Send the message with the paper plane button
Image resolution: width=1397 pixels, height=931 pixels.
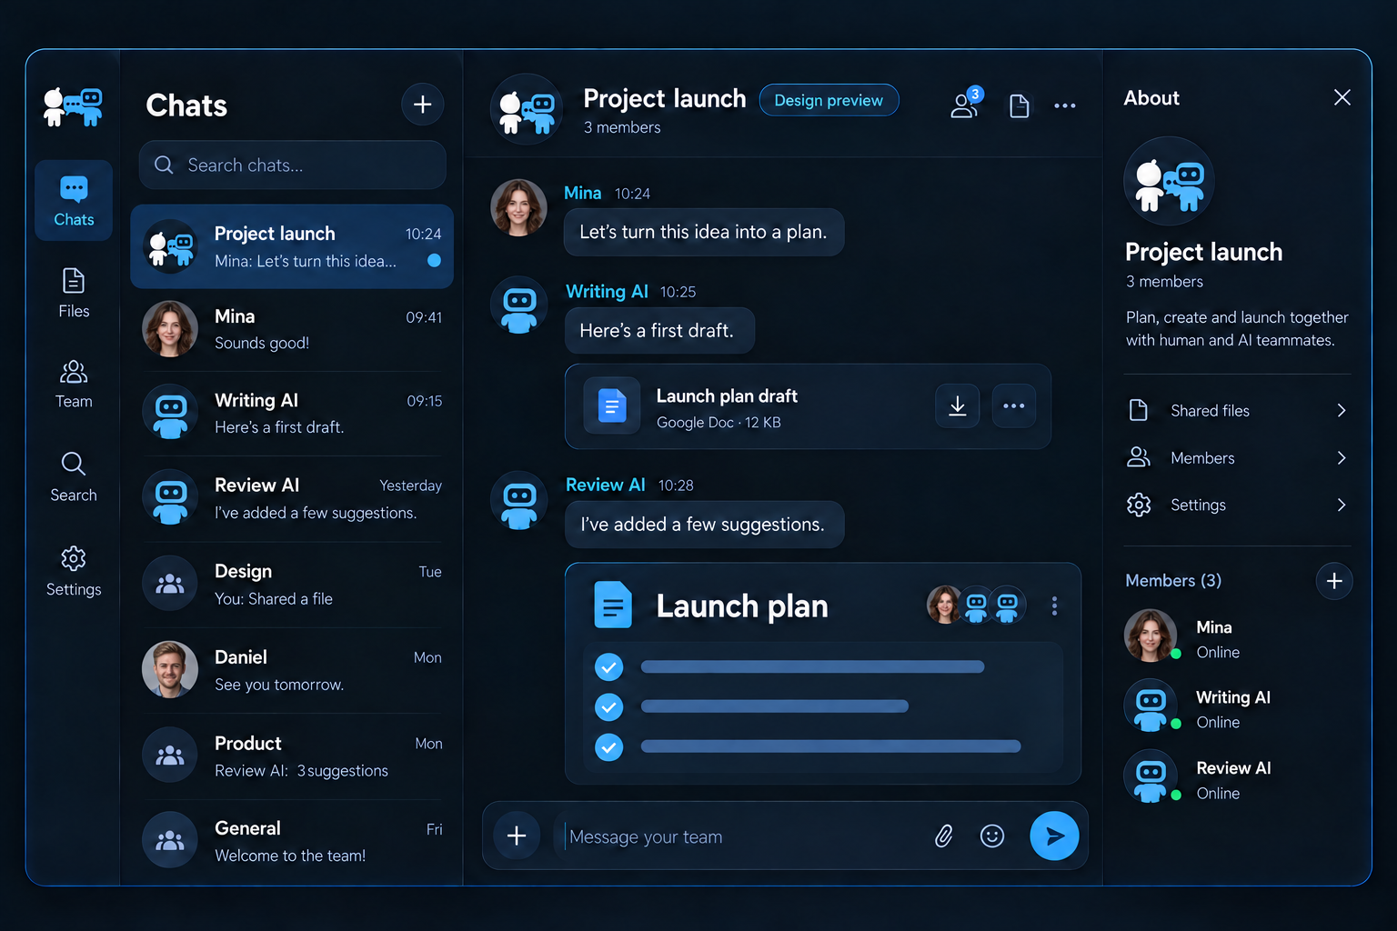(x=1054, y=836)
